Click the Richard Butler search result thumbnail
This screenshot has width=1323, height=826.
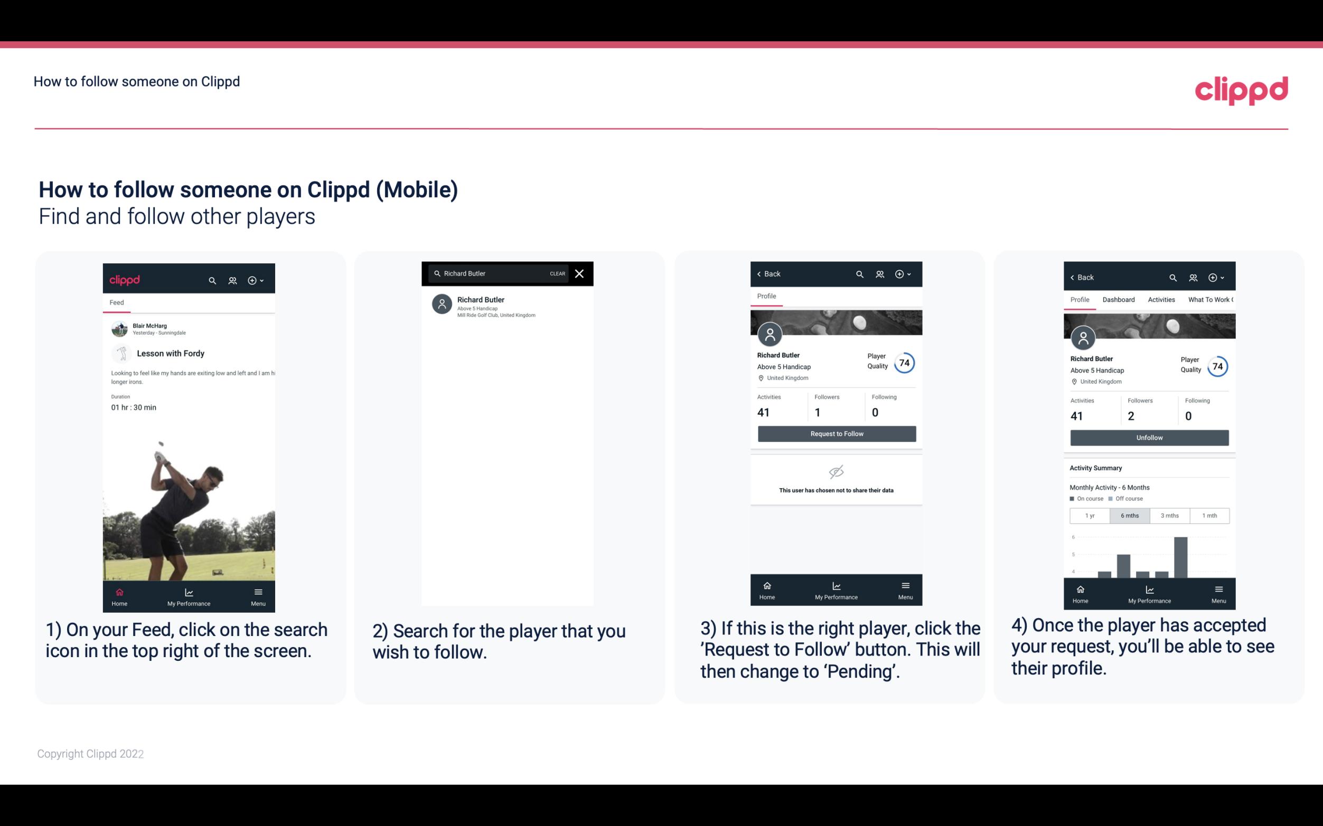[x=442, y=305]
